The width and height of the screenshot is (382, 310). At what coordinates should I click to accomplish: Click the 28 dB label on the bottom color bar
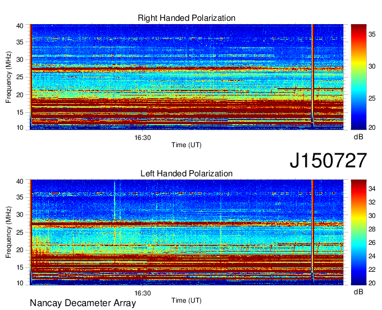click(372, 229)
